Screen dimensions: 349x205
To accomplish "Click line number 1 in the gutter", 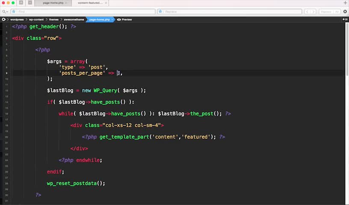I will coord(6,26).
